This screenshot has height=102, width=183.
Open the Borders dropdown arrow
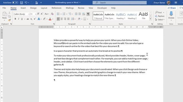87,19
